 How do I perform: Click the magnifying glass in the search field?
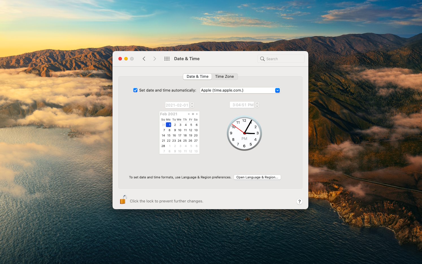point(262,59)
